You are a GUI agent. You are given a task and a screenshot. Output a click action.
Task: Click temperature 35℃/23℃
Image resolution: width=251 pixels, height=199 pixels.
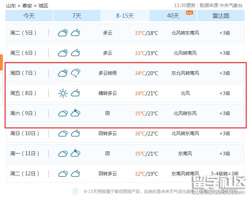coord(146,114)
